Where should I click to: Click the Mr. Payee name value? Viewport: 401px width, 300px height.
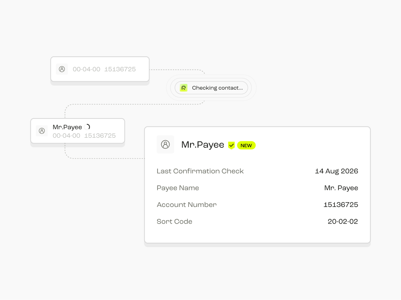[341, 188]
